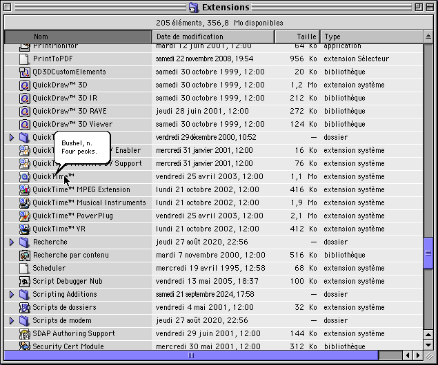Sort by Date de modification column
This screenshot has width=438, height=365.
coord(213,36)
